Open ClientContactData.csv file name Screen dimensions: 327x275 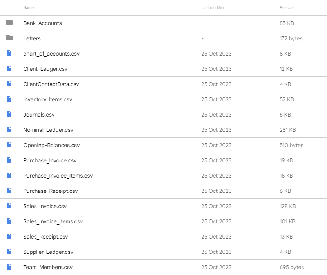pos(51,84)
